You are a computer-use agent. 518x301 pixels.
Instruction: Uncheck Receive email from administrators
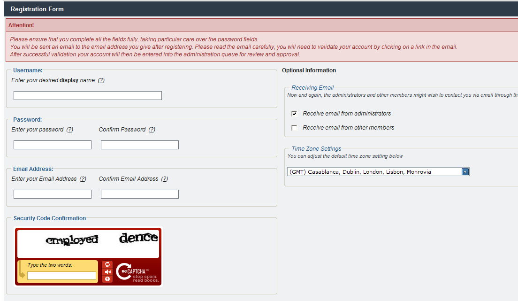tap(294, 114)
